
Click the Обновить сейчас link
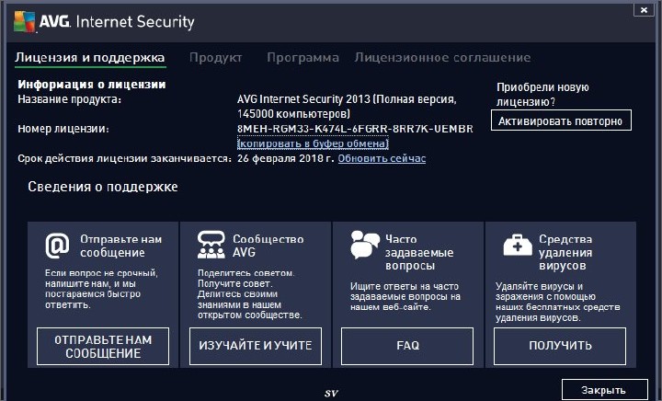pos(382,158)
